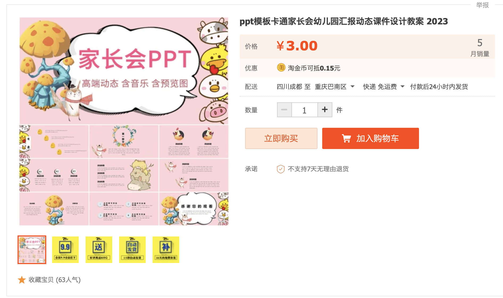503x298 pixels.
Task: Click the Taobao gold coin icon
Action: (x=281, y=68)
